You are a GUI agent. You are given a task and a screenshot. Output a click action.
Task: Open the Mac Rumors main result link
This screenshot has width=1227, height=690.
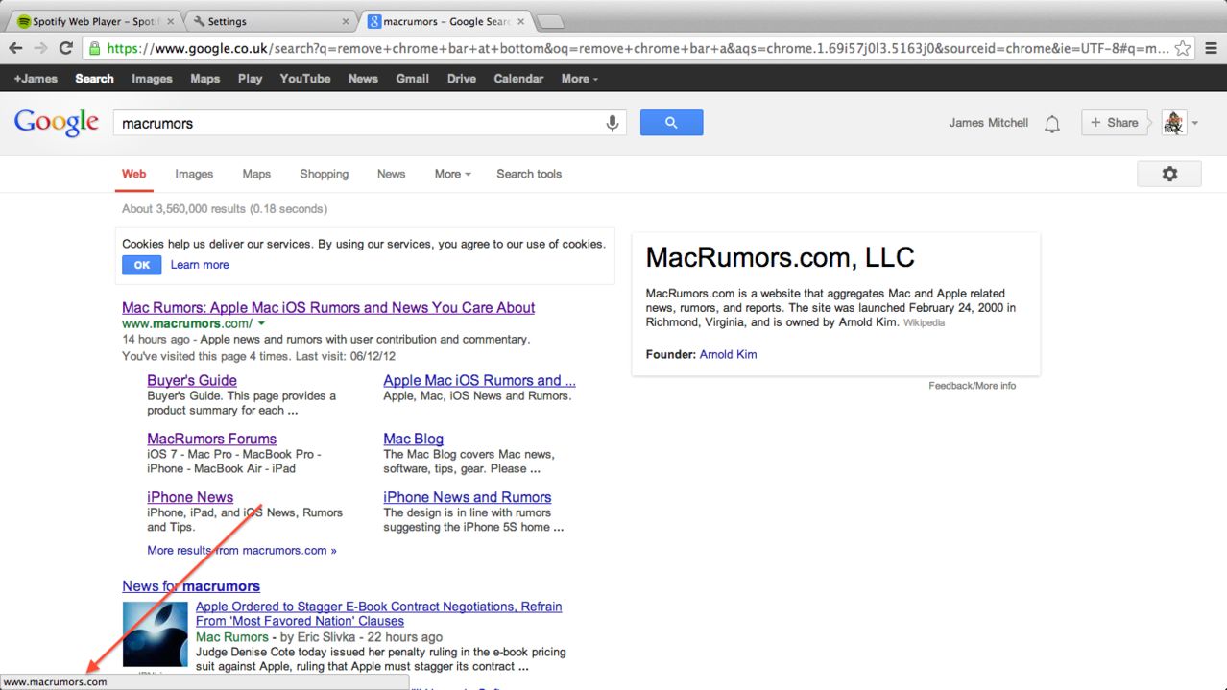(x=328, y=307)
